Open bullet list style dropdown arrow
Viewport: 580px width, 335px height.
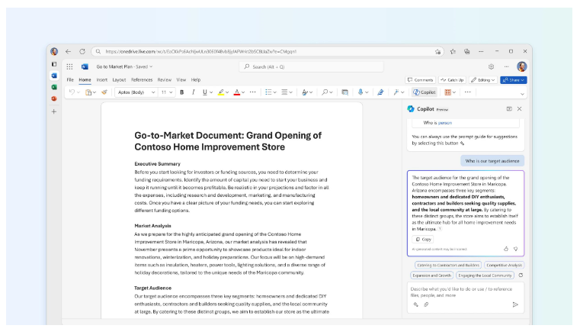pos(275,92)
